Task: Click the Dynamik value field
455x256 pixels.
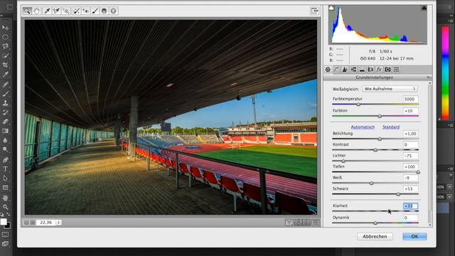Action: tap(410, 218)
